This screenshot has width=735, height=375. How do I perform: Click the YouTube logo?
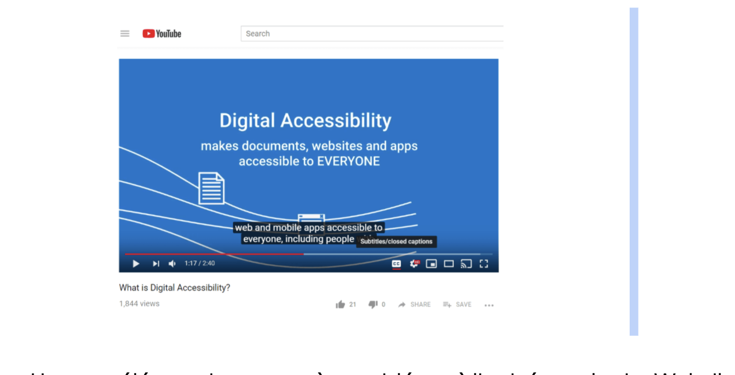point(162,34)
